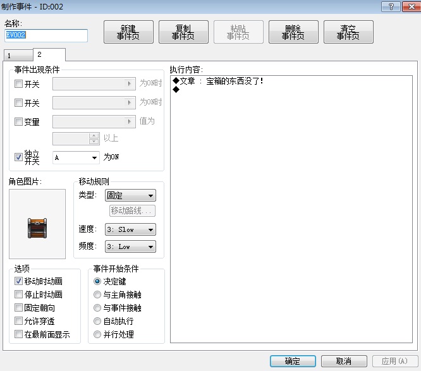Enable the 允许穿透 checkbox

click(18, 321)
